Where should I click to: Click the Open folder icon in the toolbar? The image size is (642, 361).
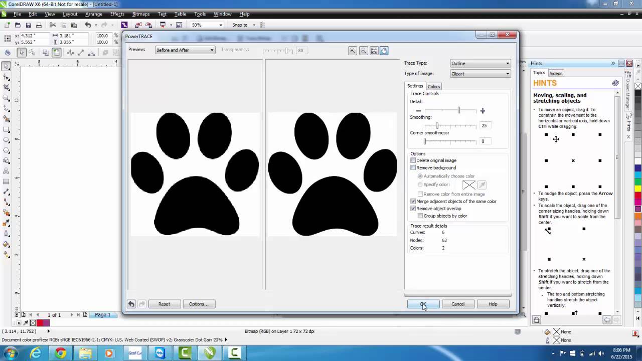(x=18, y=25)
